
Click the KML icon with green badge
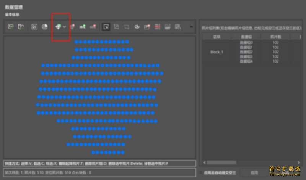point(82,27)
